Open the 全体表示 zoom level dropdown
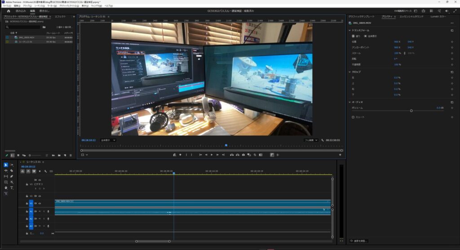The height and width of the screenshot is (250, 460). coord(108,140)
